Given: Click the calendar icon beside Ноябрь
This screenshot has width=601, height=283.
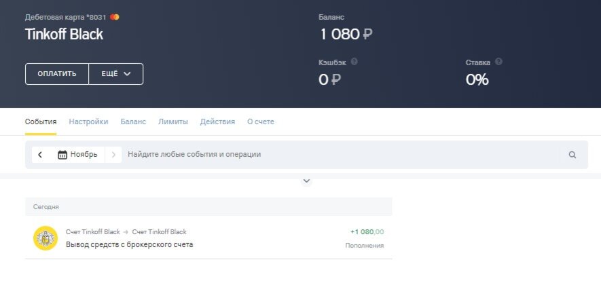Looking at the screenshot, I should [x=62, y=155].
